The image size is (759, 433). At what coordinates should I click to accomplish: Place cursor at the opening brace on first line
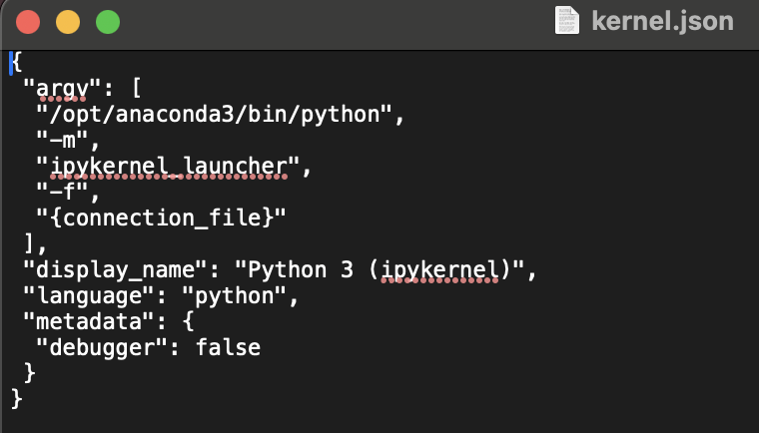click(x=16, y=62)
